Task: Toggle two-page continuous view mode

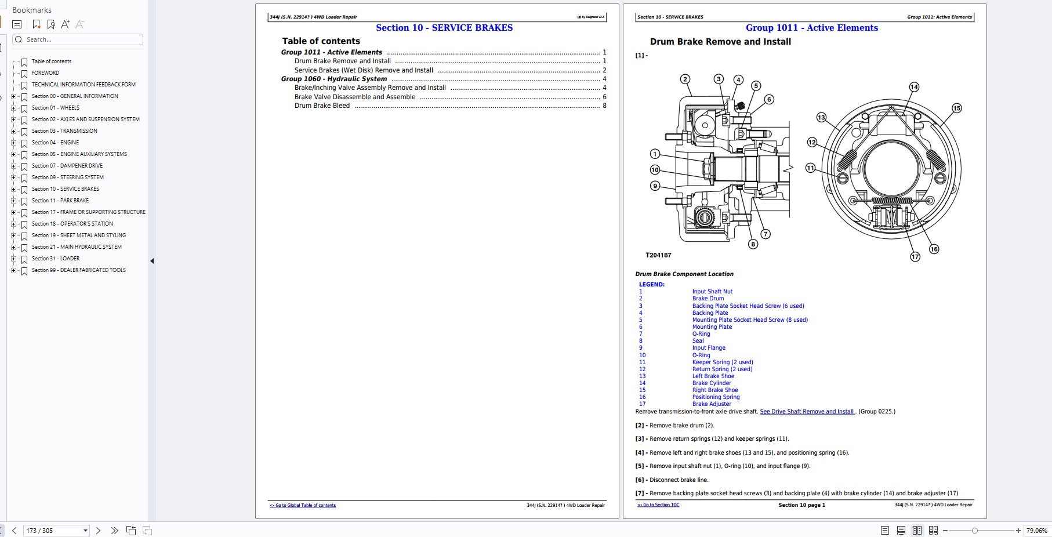Action: click(933, 531)
